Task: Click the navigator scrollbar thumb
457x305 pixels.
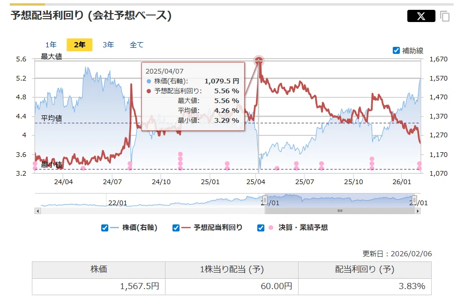Action: click(x=340, y=211)
